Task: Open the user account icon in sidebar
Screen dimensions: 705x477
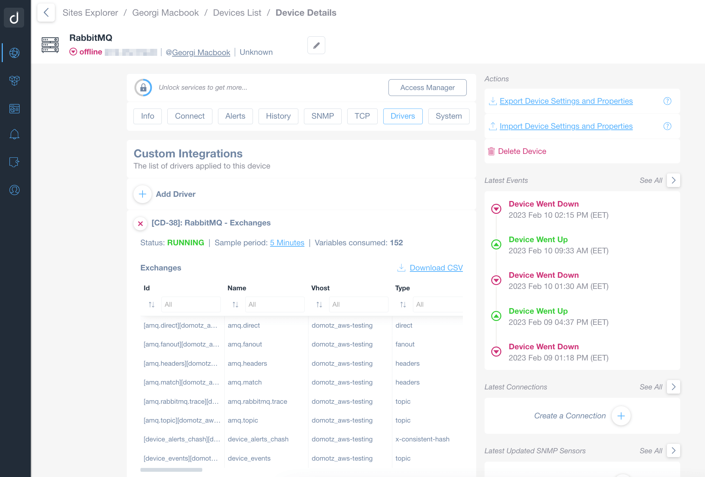Action: [14, 190]
